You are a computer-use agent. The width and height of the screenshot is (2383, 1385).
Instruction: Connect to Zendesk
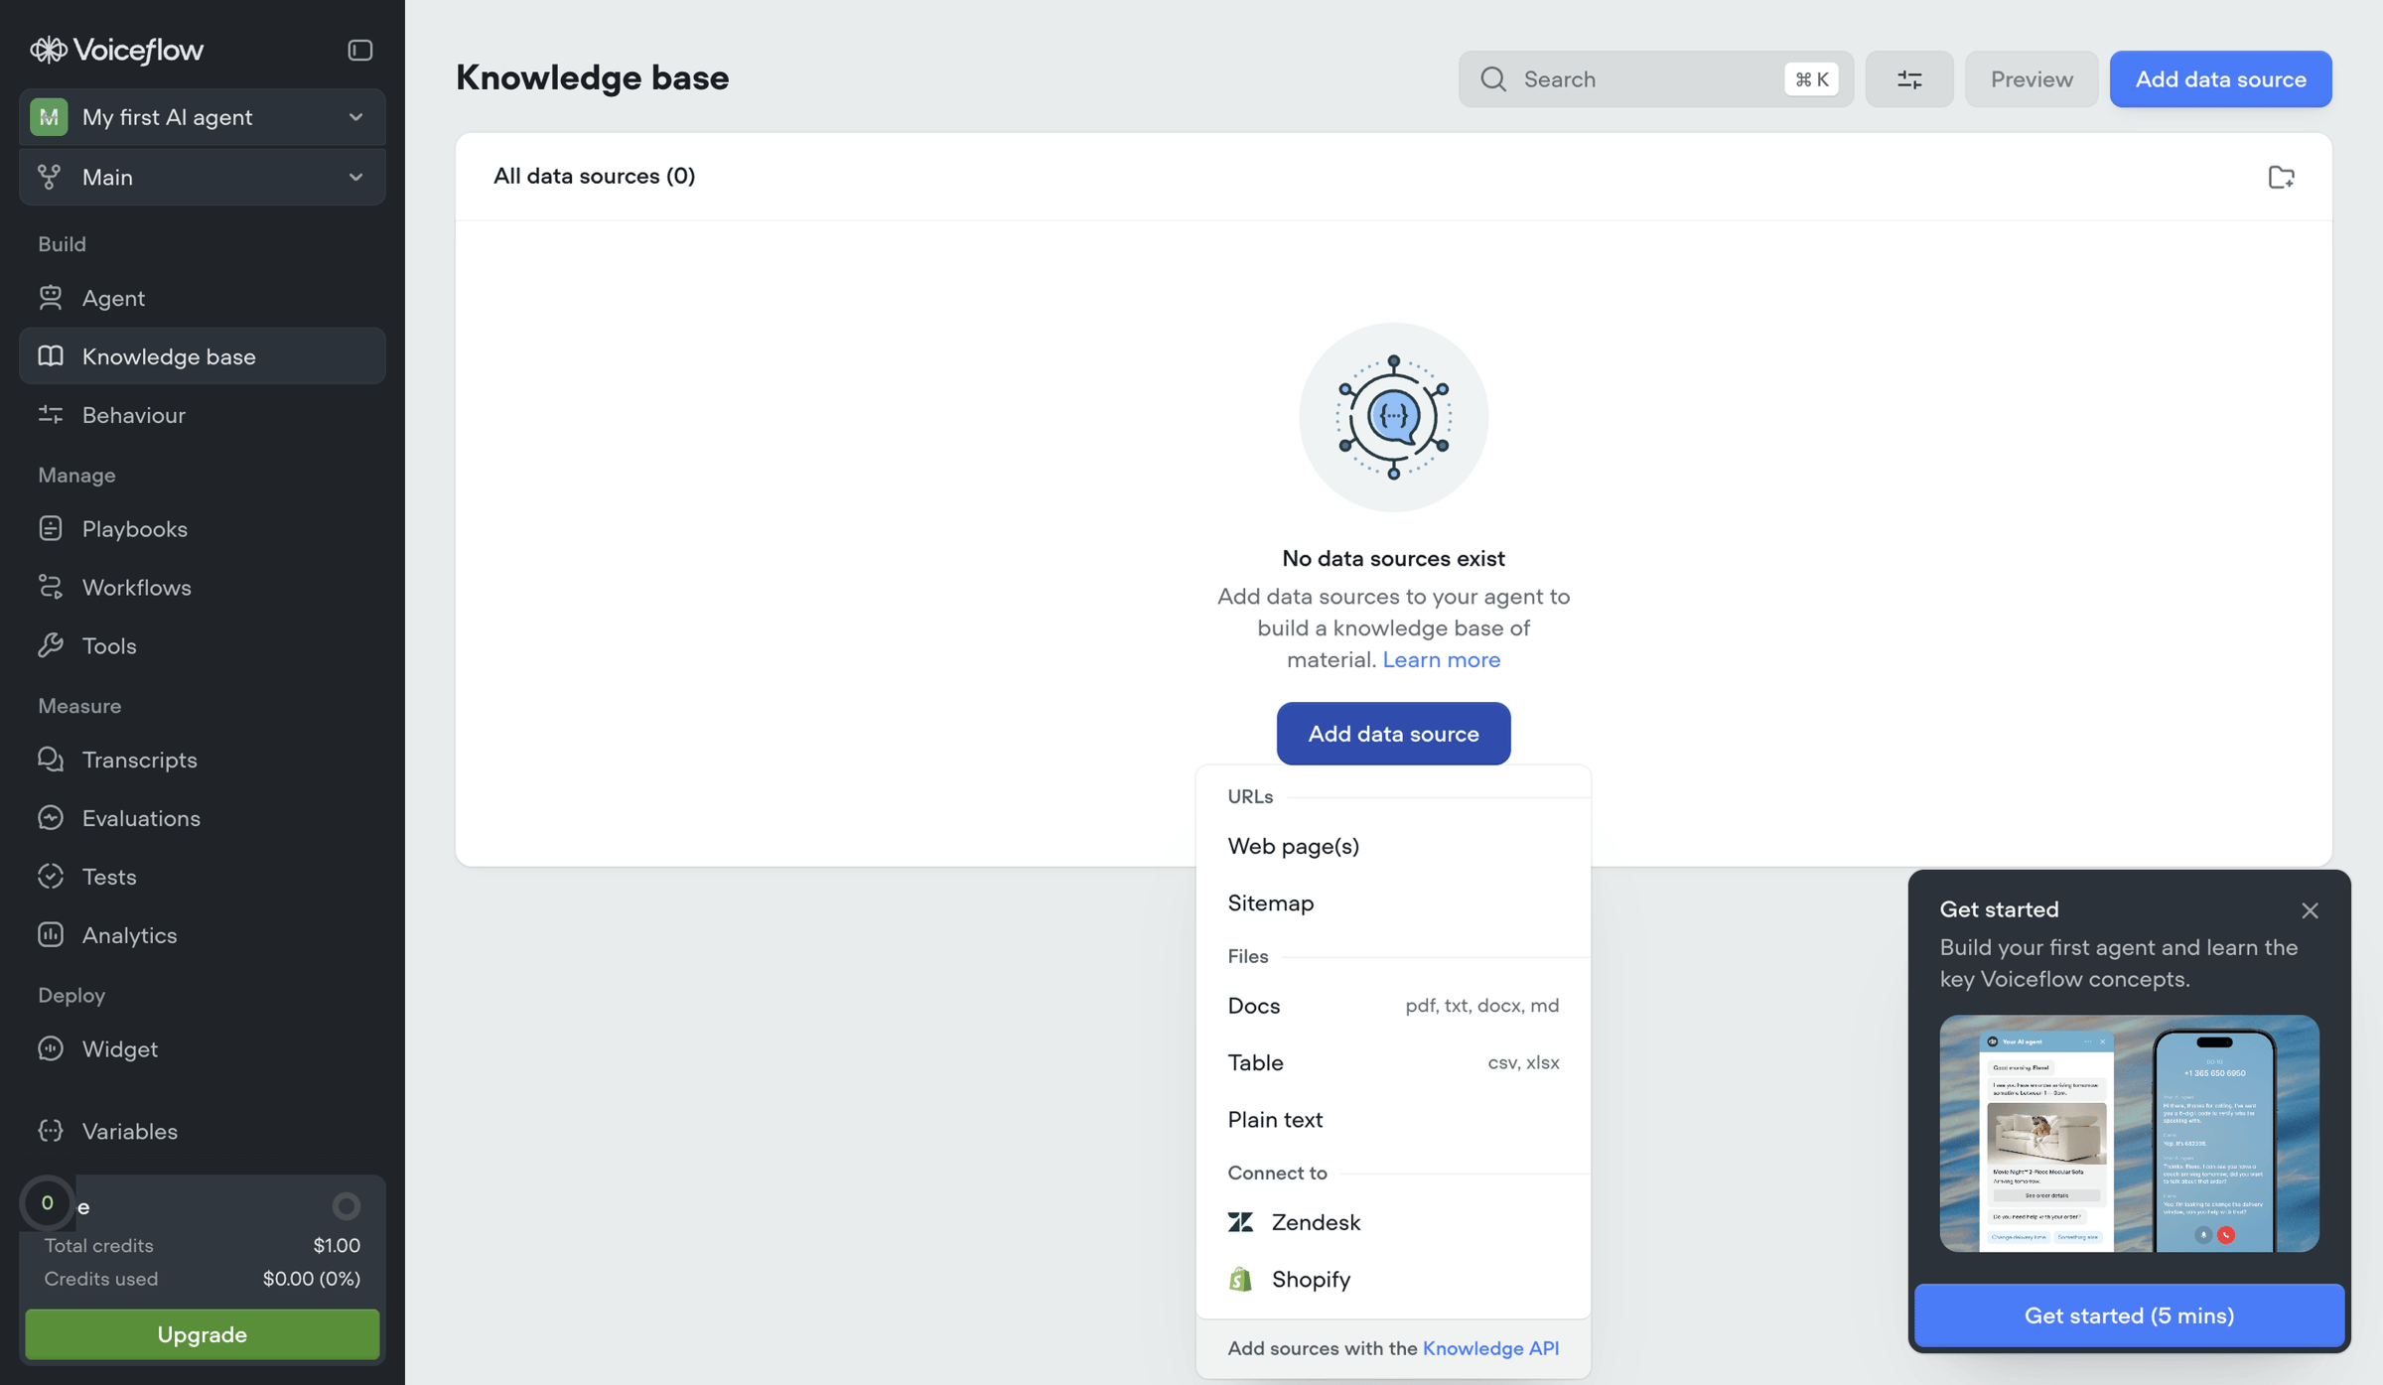(x=1393, y=1222)
